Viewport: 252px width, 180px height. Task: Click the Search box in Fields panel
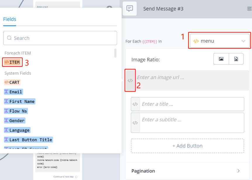60,38
